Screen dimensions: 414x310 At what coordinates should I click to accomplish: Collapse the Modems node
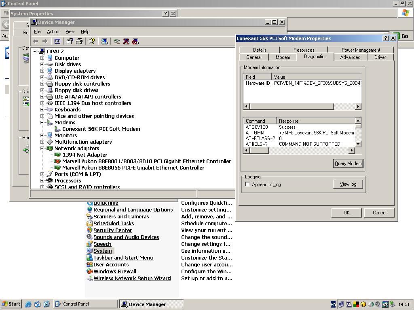pos(42,123)
